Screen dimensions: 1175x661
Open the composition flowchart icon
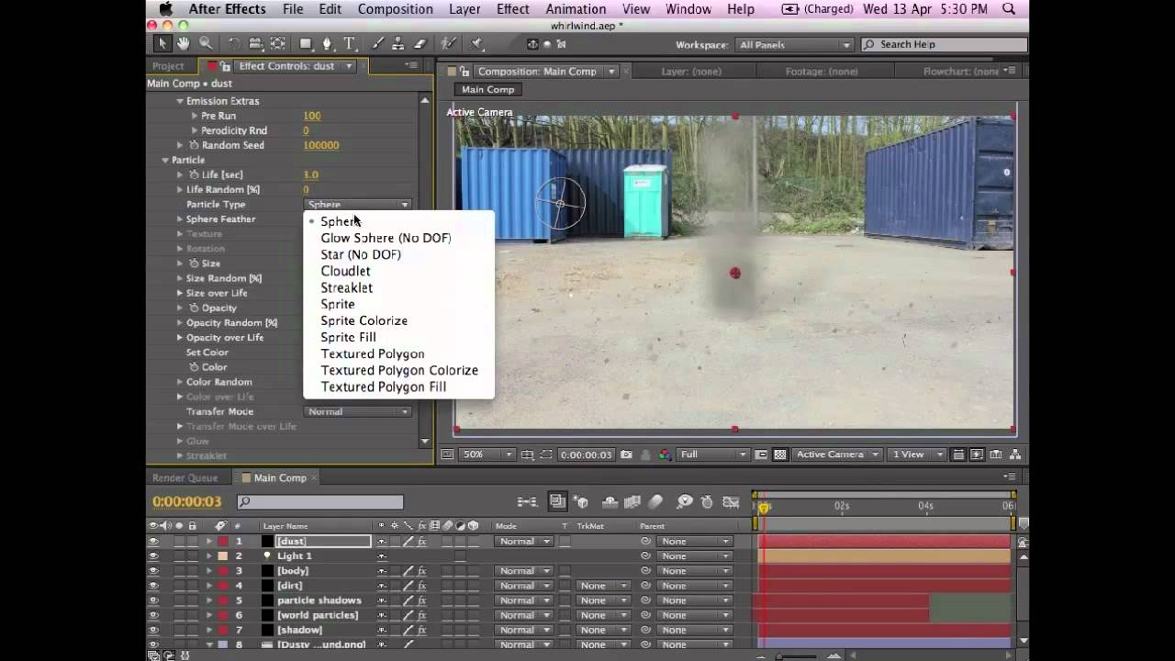pos(1015,454)
